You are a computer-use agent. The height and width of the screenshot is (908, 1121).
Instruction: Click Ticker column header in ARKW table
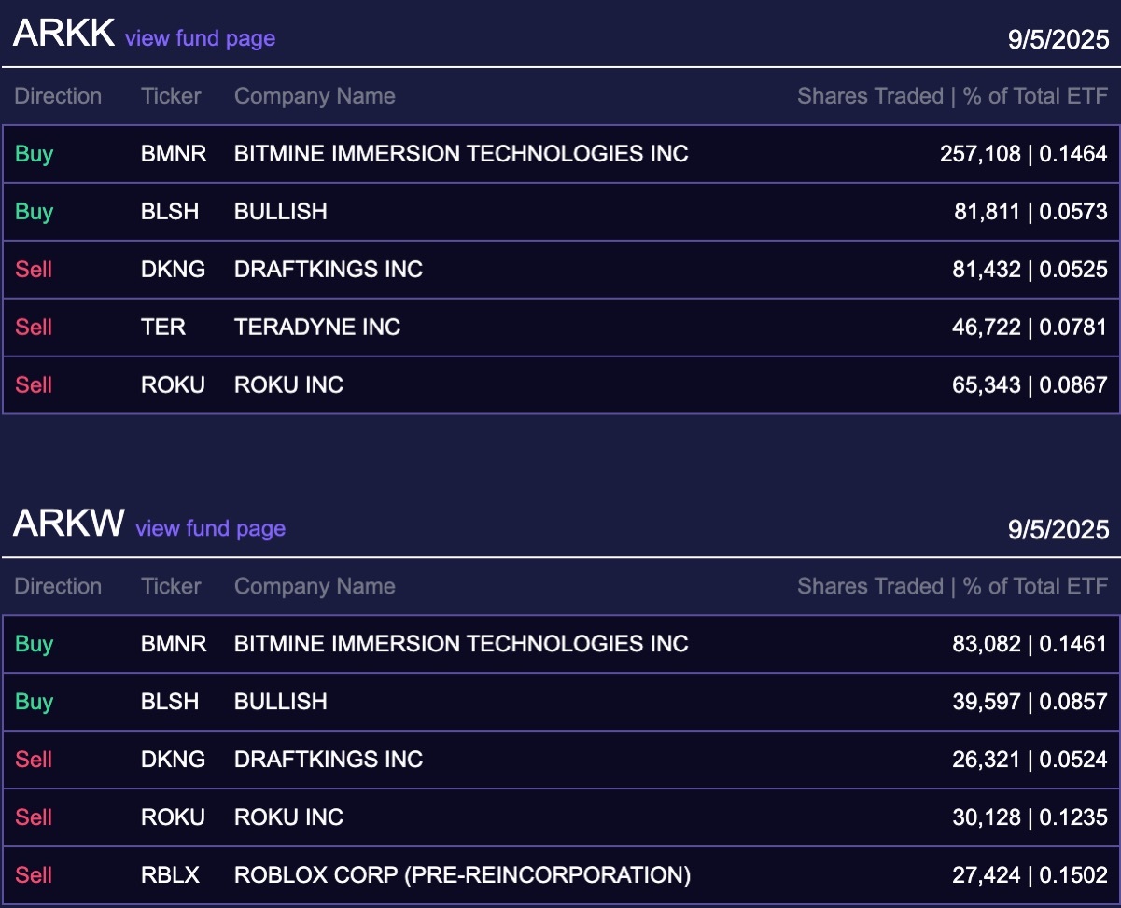[171, 586]
